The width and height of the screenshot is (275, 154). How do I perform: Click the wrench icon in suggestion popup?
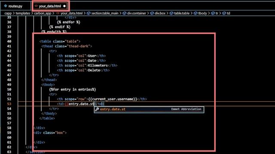click(x=97, y=110)
